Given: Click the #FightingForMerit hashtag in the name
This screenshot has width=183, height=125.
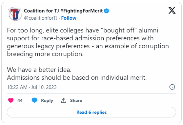Looking at the screenshot, I should point(82,11).
